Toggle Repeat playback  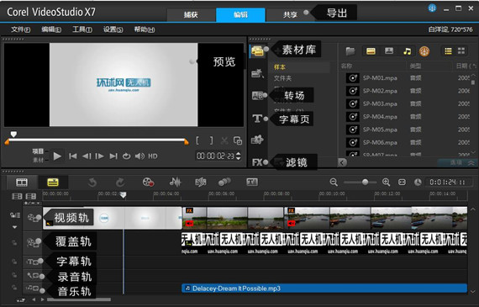[126, 156]
